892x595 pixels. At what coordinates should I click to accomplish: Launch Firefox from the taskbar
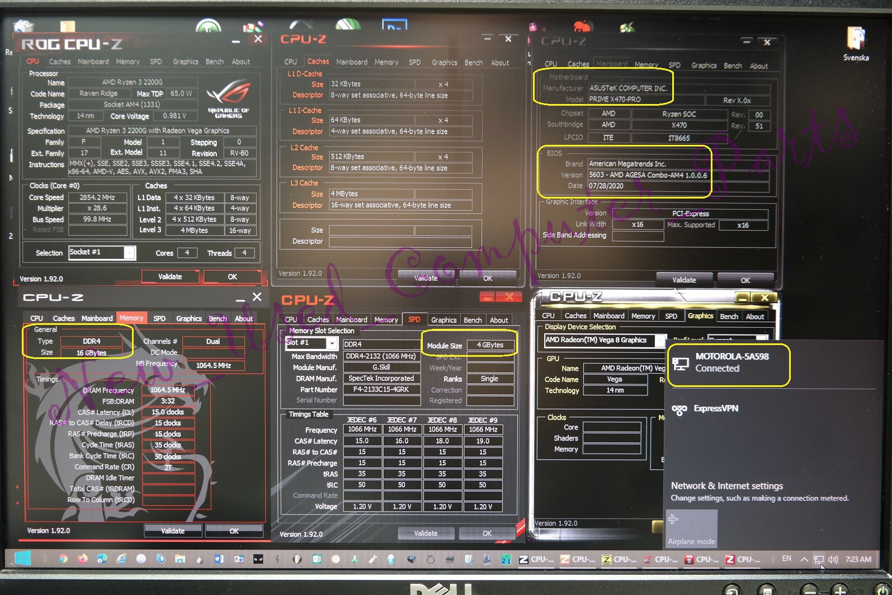click(x=82, y=559)
